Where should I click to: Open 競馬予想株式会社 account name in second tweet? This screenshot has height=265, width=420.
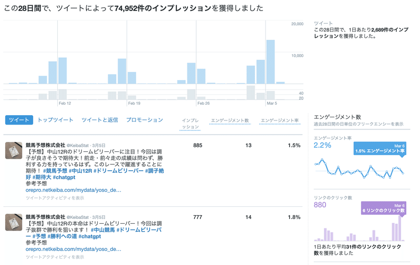[x=45, y=217]
